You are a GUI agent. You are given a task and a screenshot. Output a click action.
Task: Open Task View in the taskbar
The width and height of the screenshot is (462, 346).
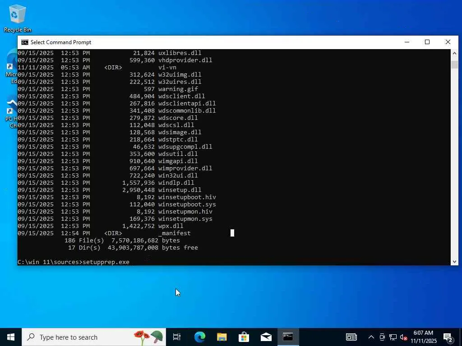click(x=177, y=337)
